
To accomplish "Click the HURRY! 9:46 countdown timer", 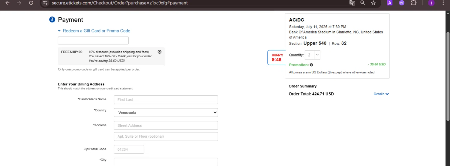I will point(276,58).
